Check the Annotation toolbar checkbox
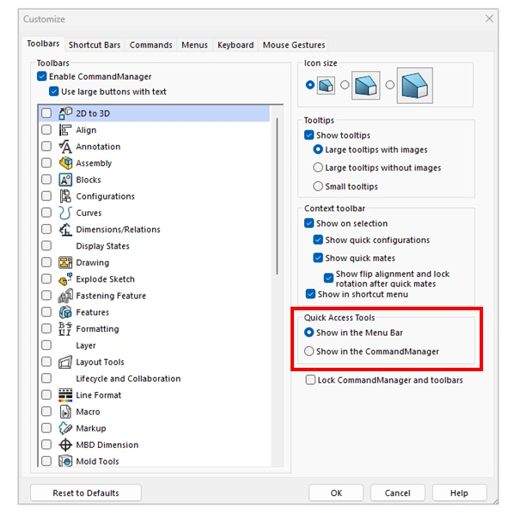Screen dimensions: 514x513 [x=46, y=147]
